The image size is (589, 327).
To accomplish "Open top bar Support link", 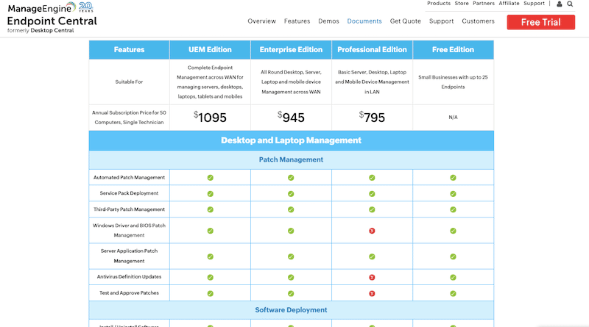I will [535, 4].
